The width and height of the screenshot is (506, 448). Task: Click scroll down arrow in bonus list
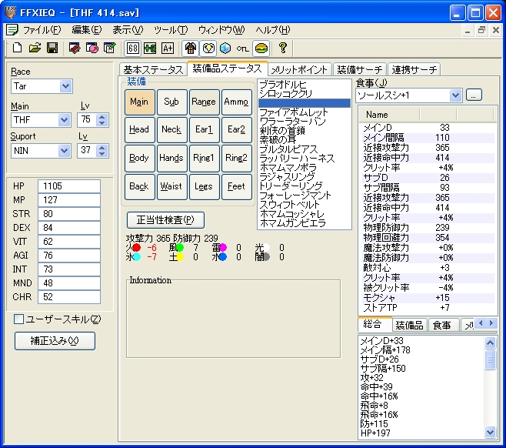(490, 432)
